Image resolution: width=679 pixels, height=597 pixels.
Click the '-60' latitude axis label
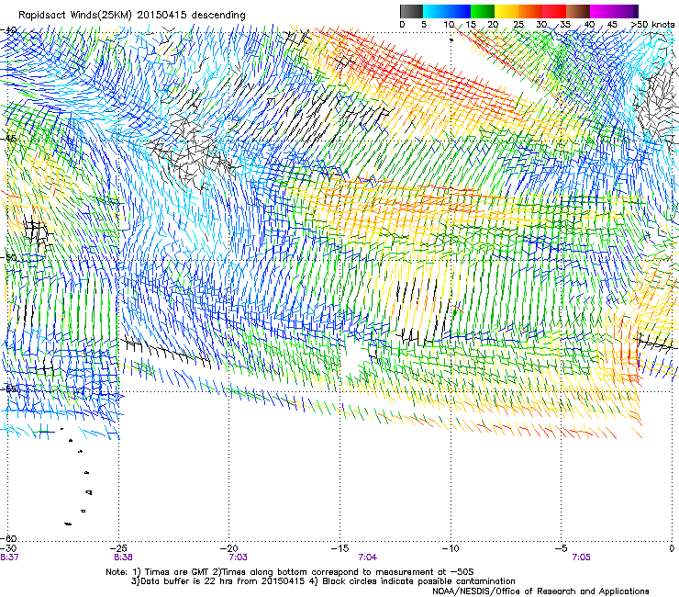pyautogui.click(x=8, y=538)
